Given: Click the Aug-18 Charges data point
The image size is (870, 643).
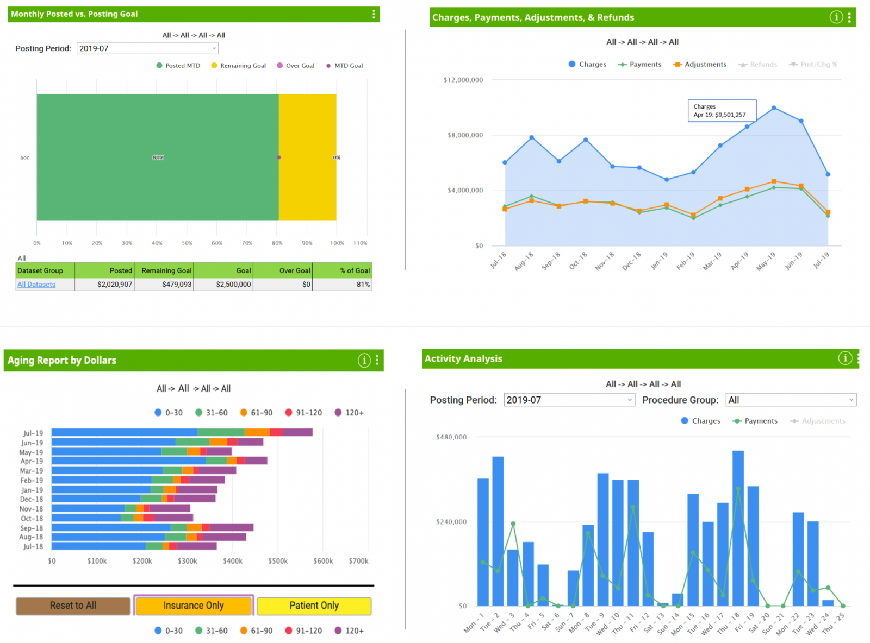Looking at the screenshot, I should tap(532, 137).
